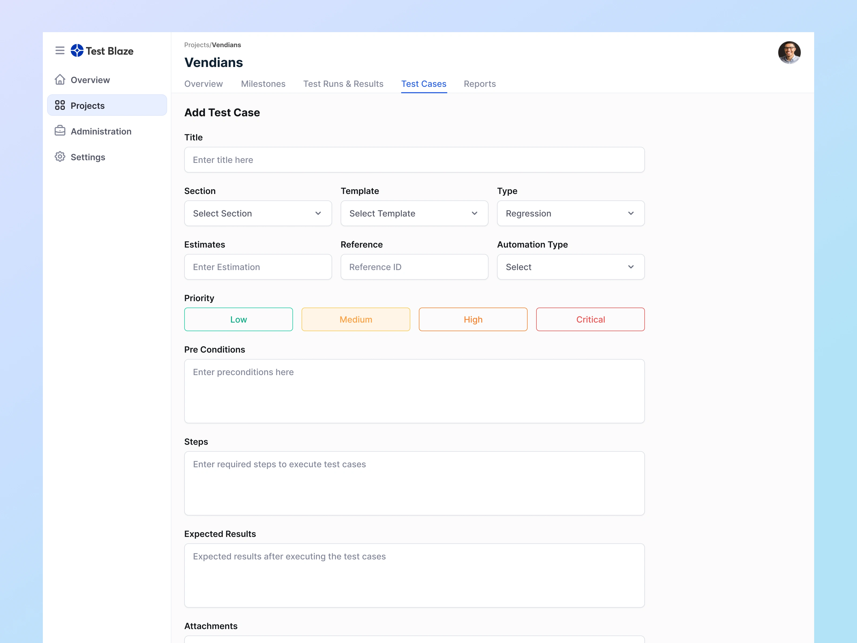Image resolution: width=857 pixels, height=643 pixels.
Task: Click the chevron in Select Template
Action: pos(475,213)
